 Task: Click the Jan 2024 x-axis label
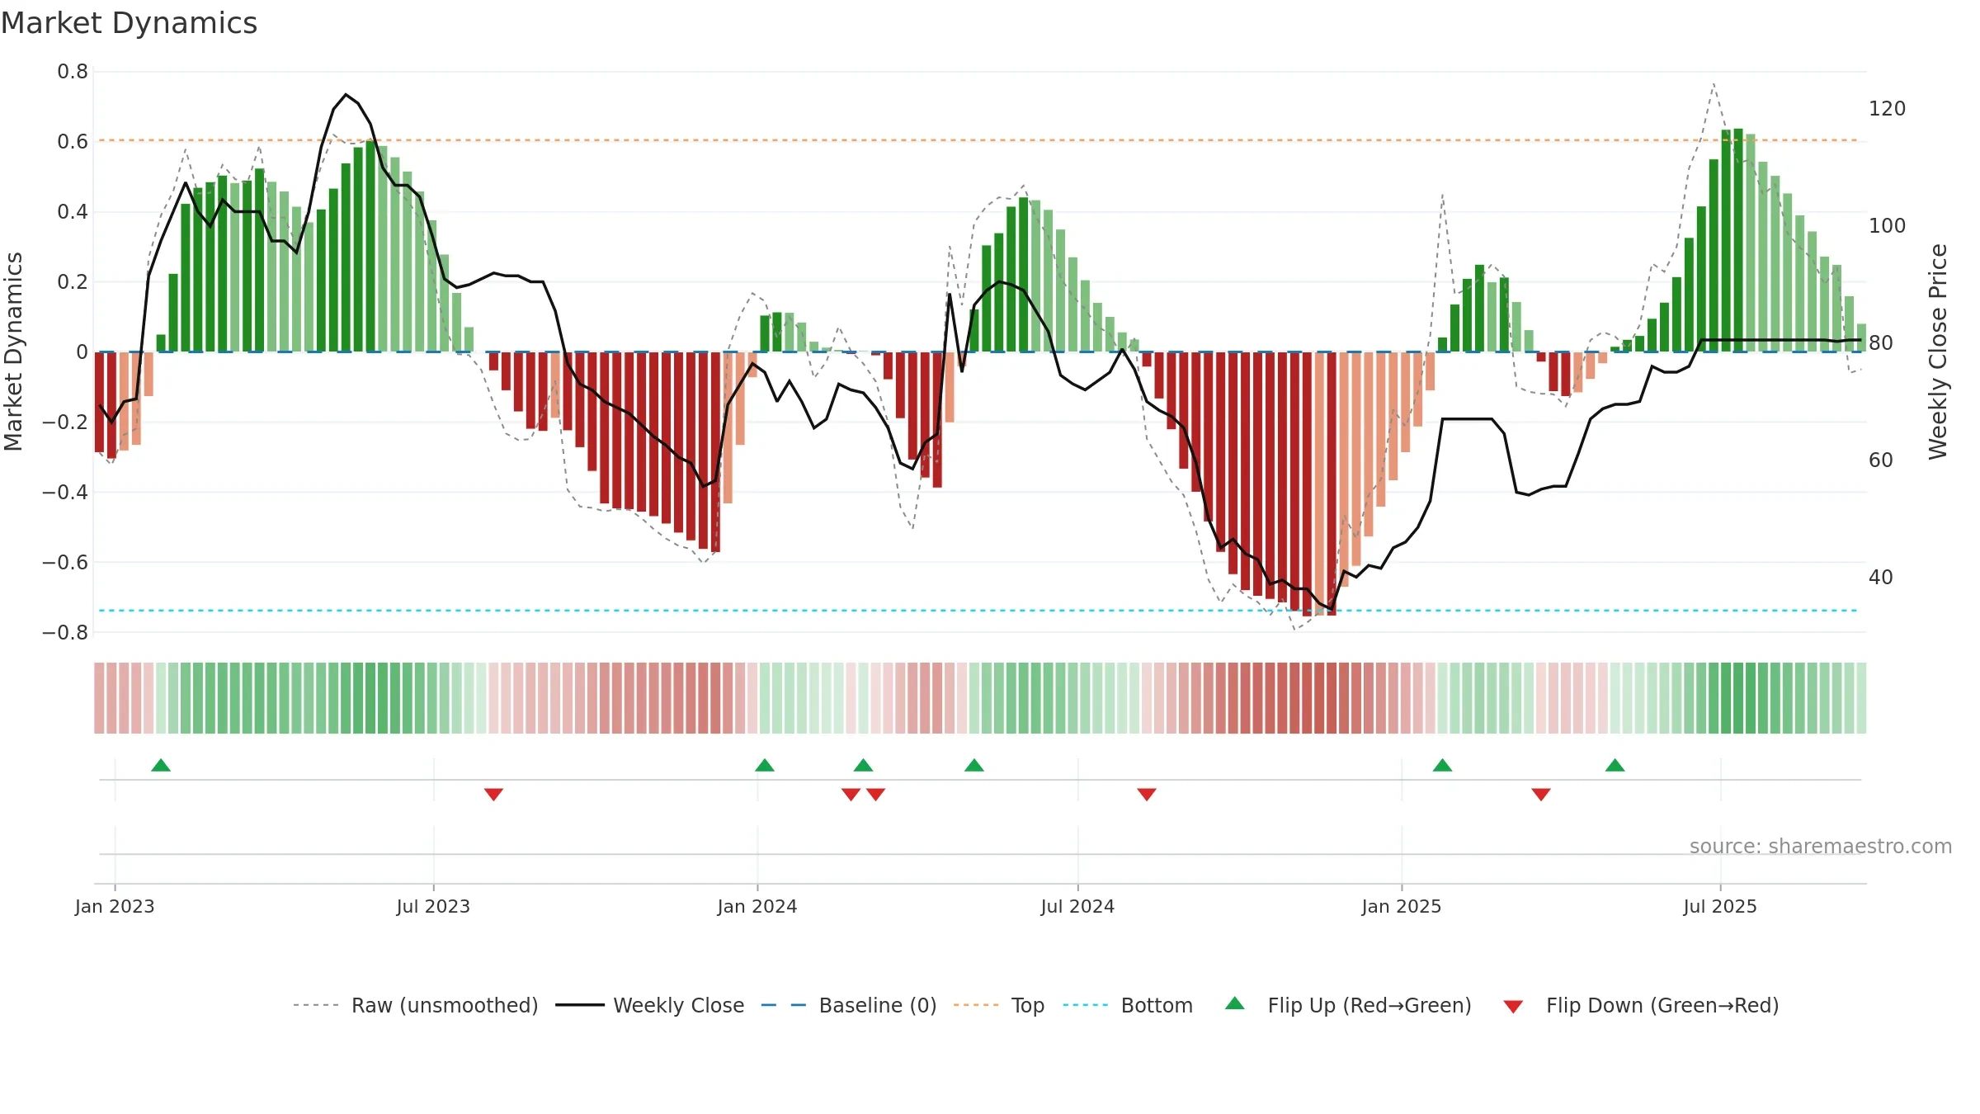757,906
